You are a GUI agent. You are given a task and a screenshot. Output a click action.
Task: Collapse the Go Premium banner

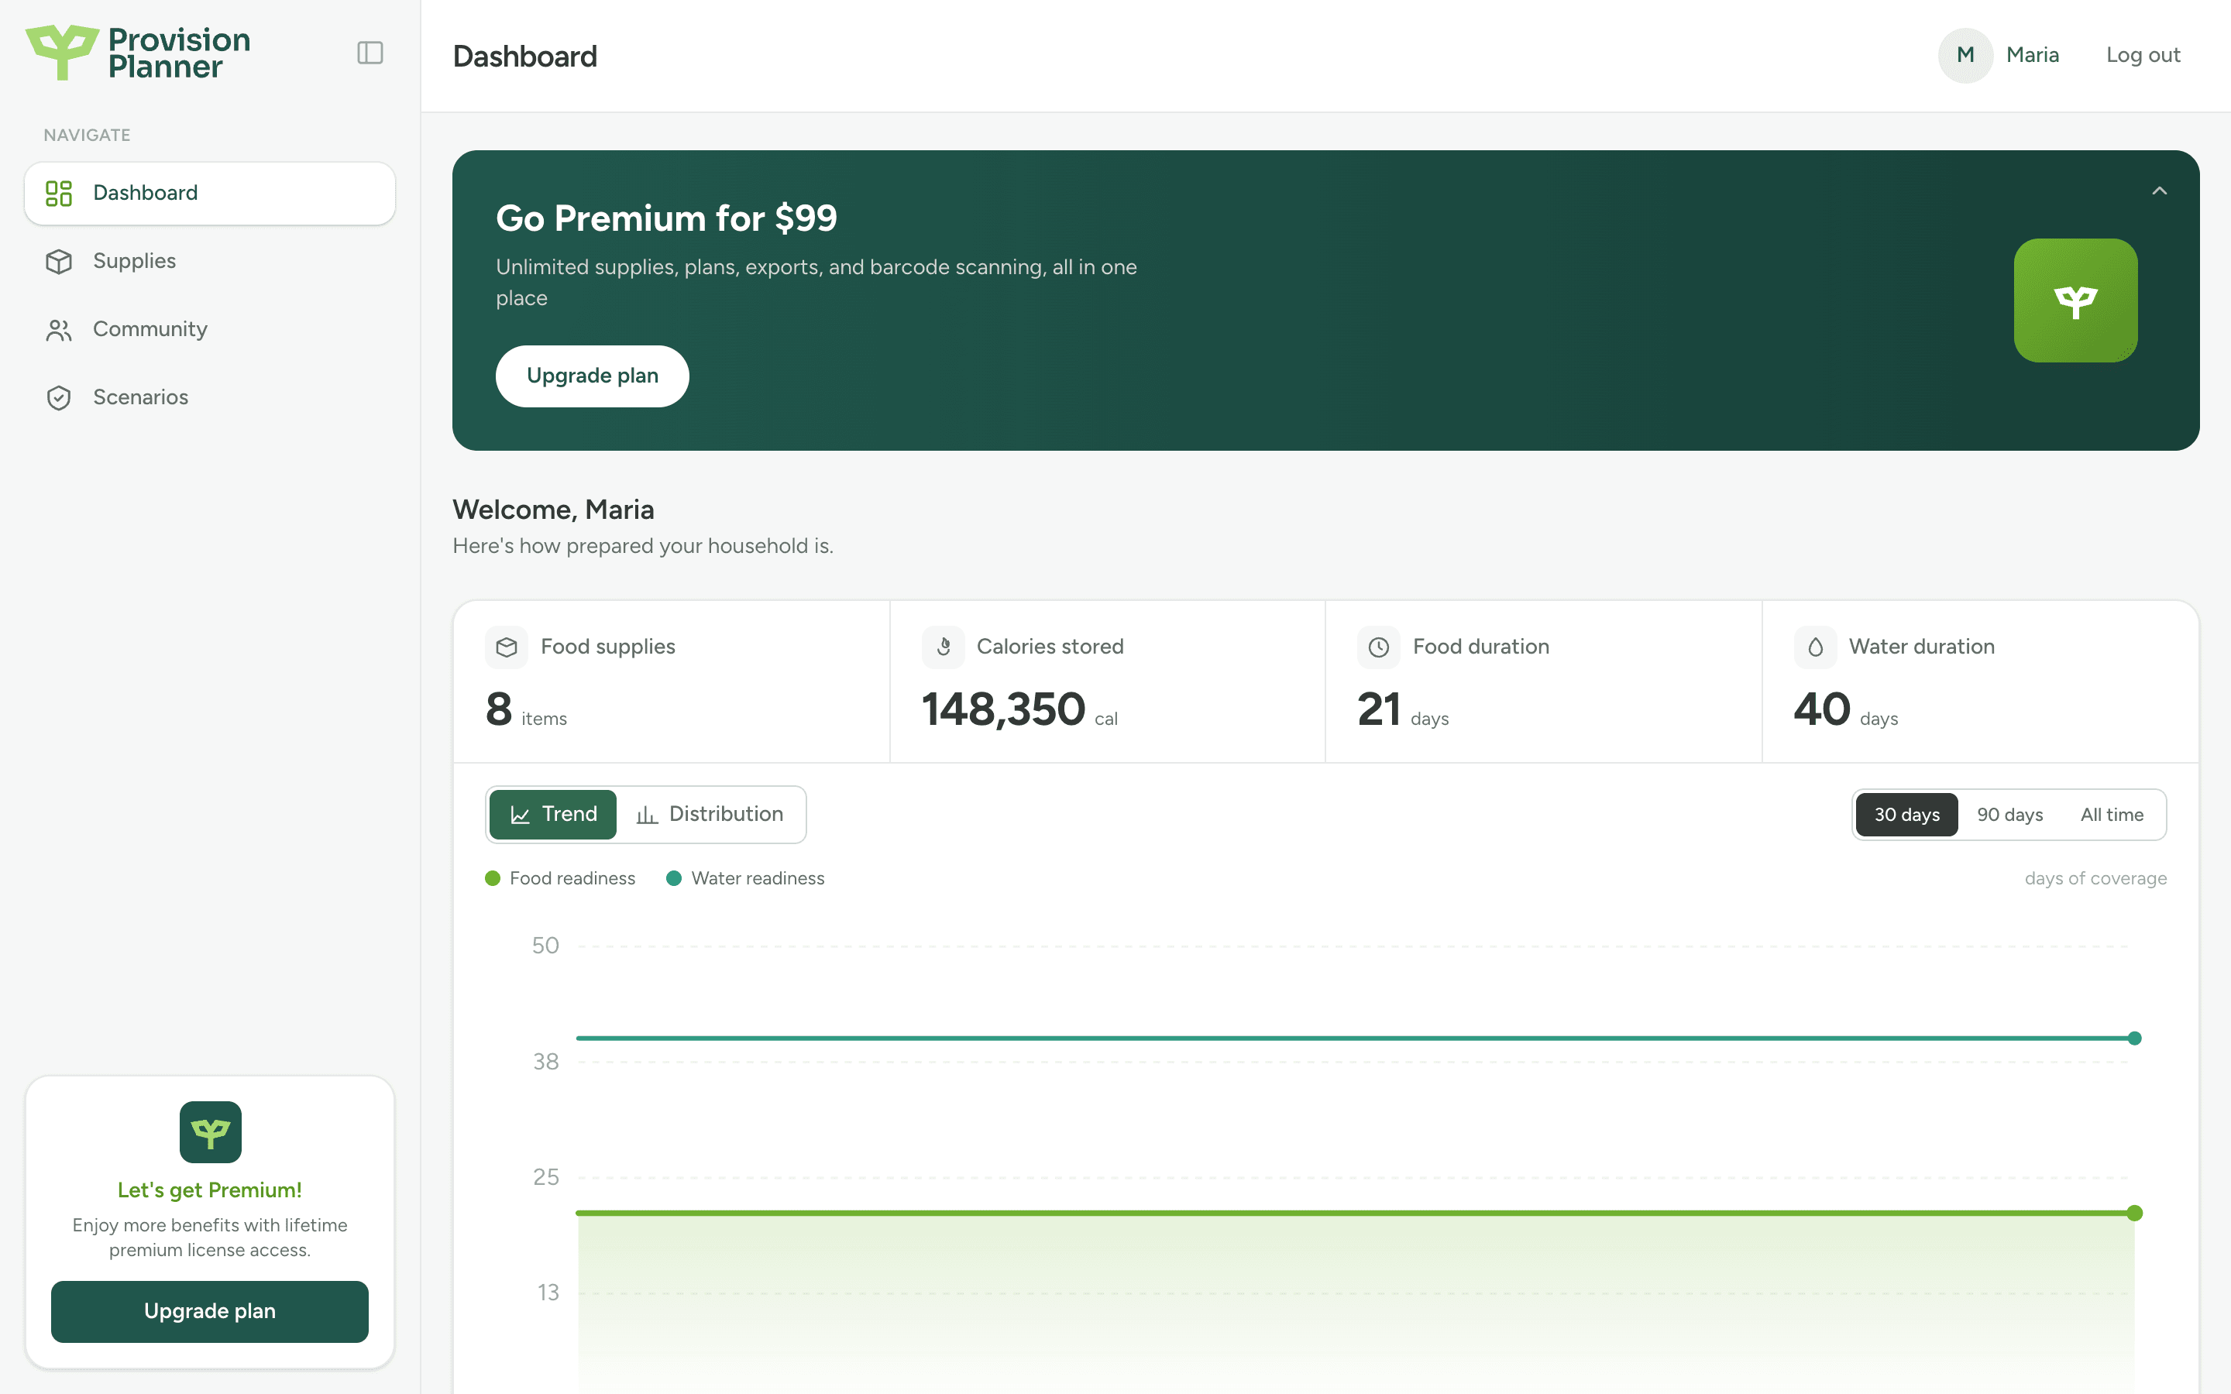2159,191
